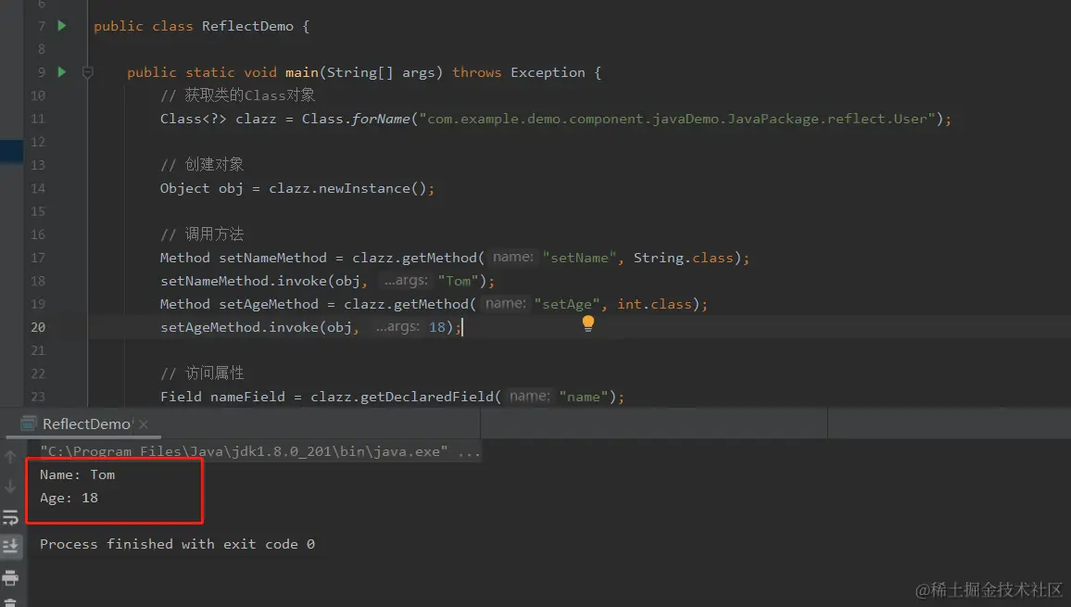
Task: Click the '// 访问属性' comment
Action: [201, 373]
